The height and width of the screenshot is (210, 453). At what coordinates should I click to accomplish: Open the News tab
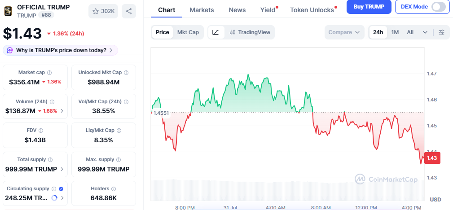pos(237,10)
